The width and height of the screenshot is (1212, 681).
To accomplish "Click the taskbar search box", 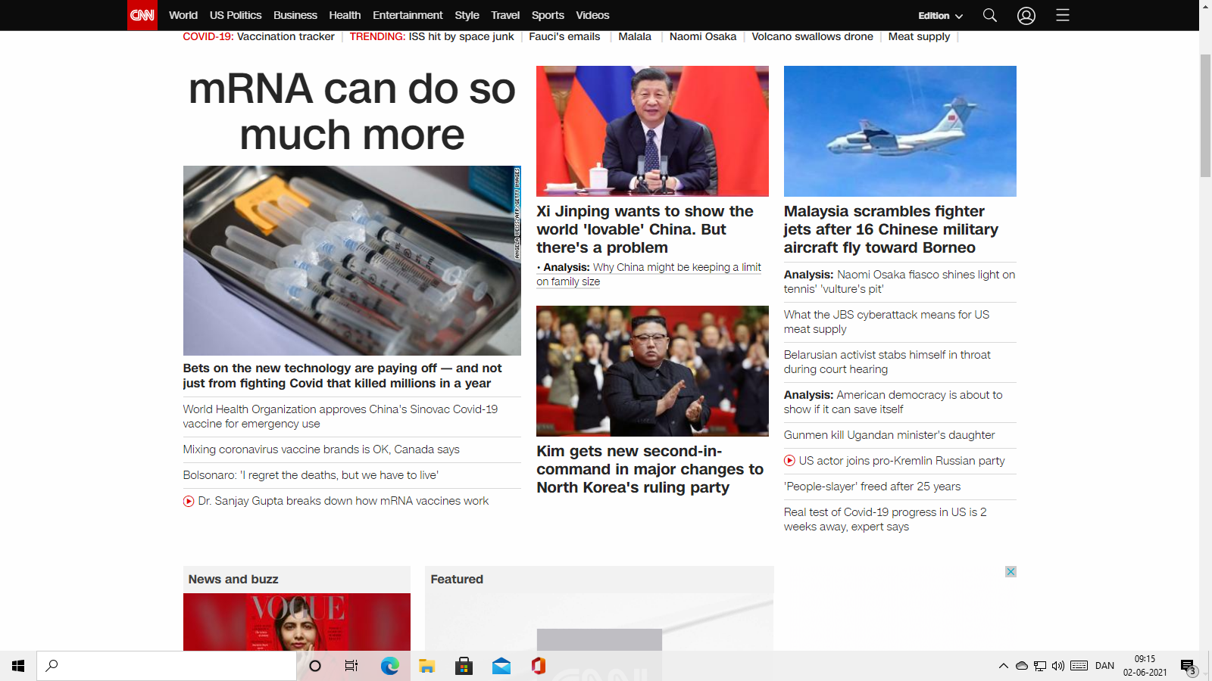I will pyautogui.click(x=167, y=666).
